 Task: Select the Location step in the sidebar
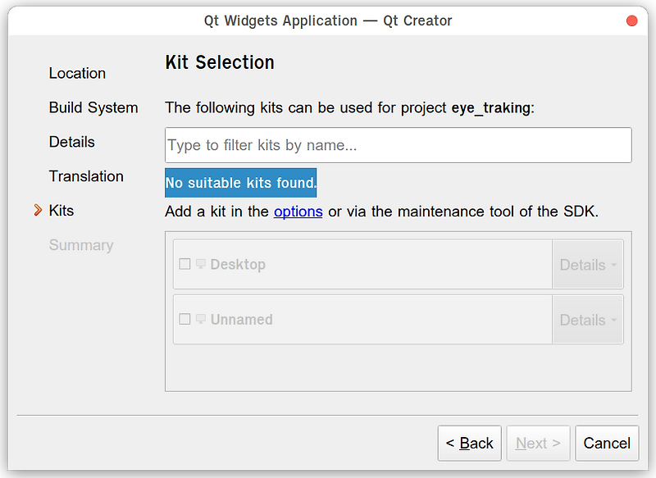(x=77, y=73)
